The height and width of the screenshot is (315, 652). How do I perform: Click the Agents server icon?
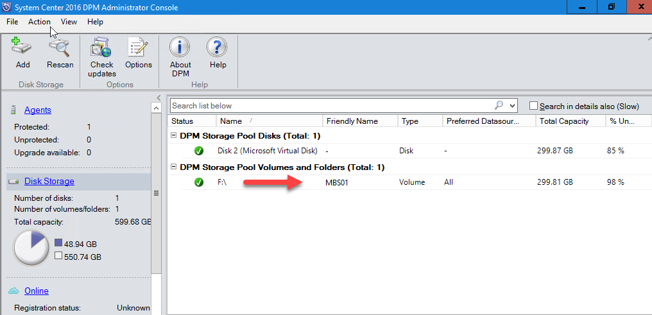coord(14,110)
